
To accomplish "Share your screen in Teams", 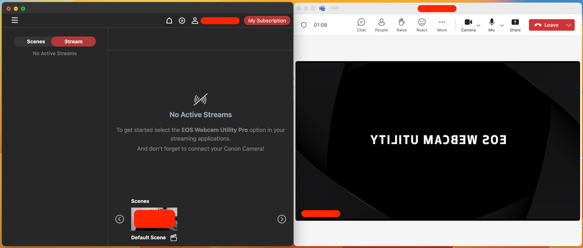I will (515, 25).
